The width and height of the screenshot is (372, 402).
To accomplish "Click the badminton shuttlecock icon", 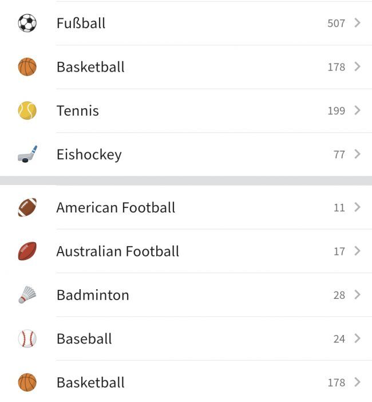I will (27, 295).
